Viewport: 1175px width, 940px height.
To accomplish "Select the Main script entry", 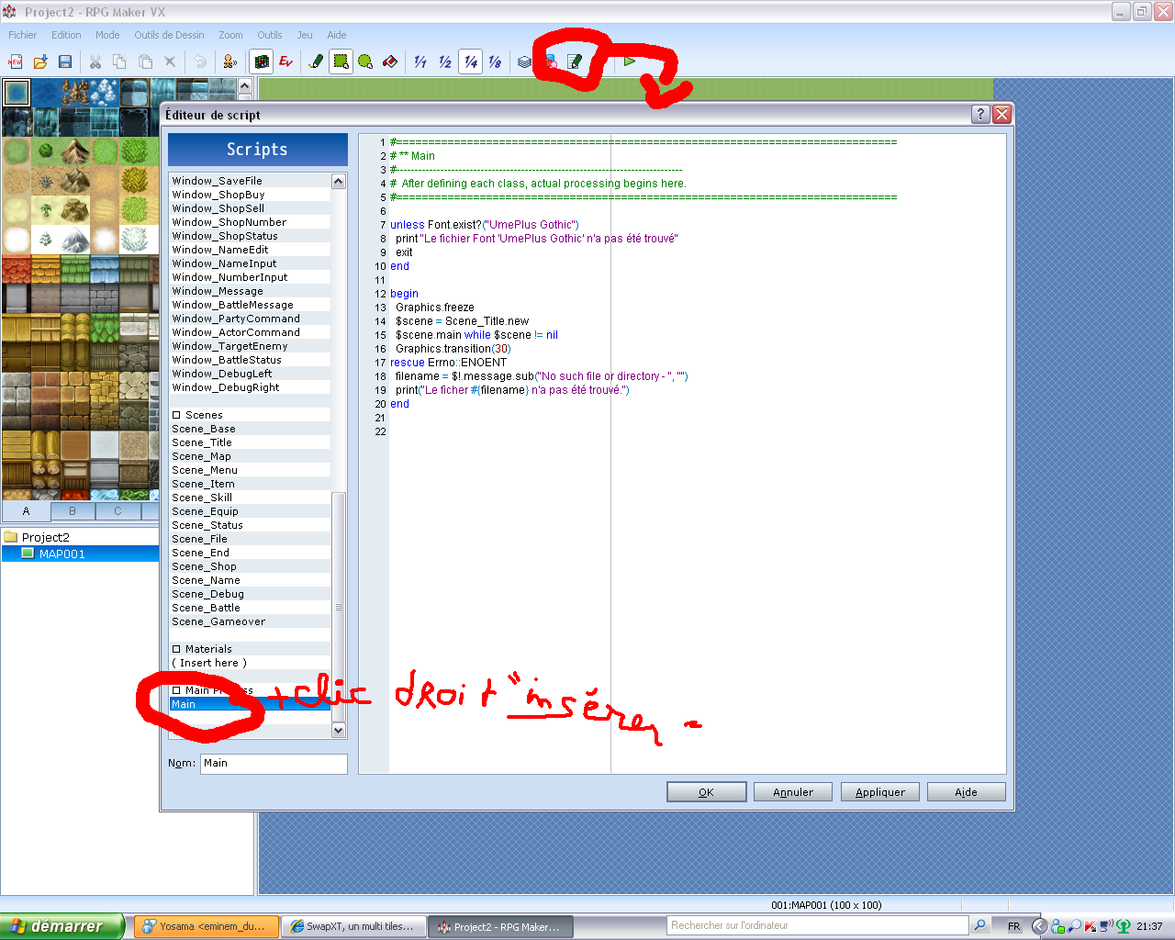I will point(250,704).
